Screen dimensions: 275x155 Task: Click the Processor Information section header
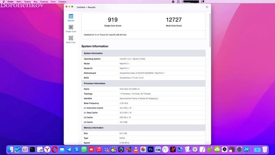click(x=144, y=84)
